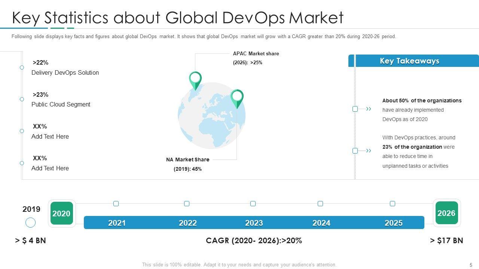The height and width of the screenshot is (269, 479).
Task: Click the bullet circle beside Public Cloud Segment
Action: (x=22, y=99)
